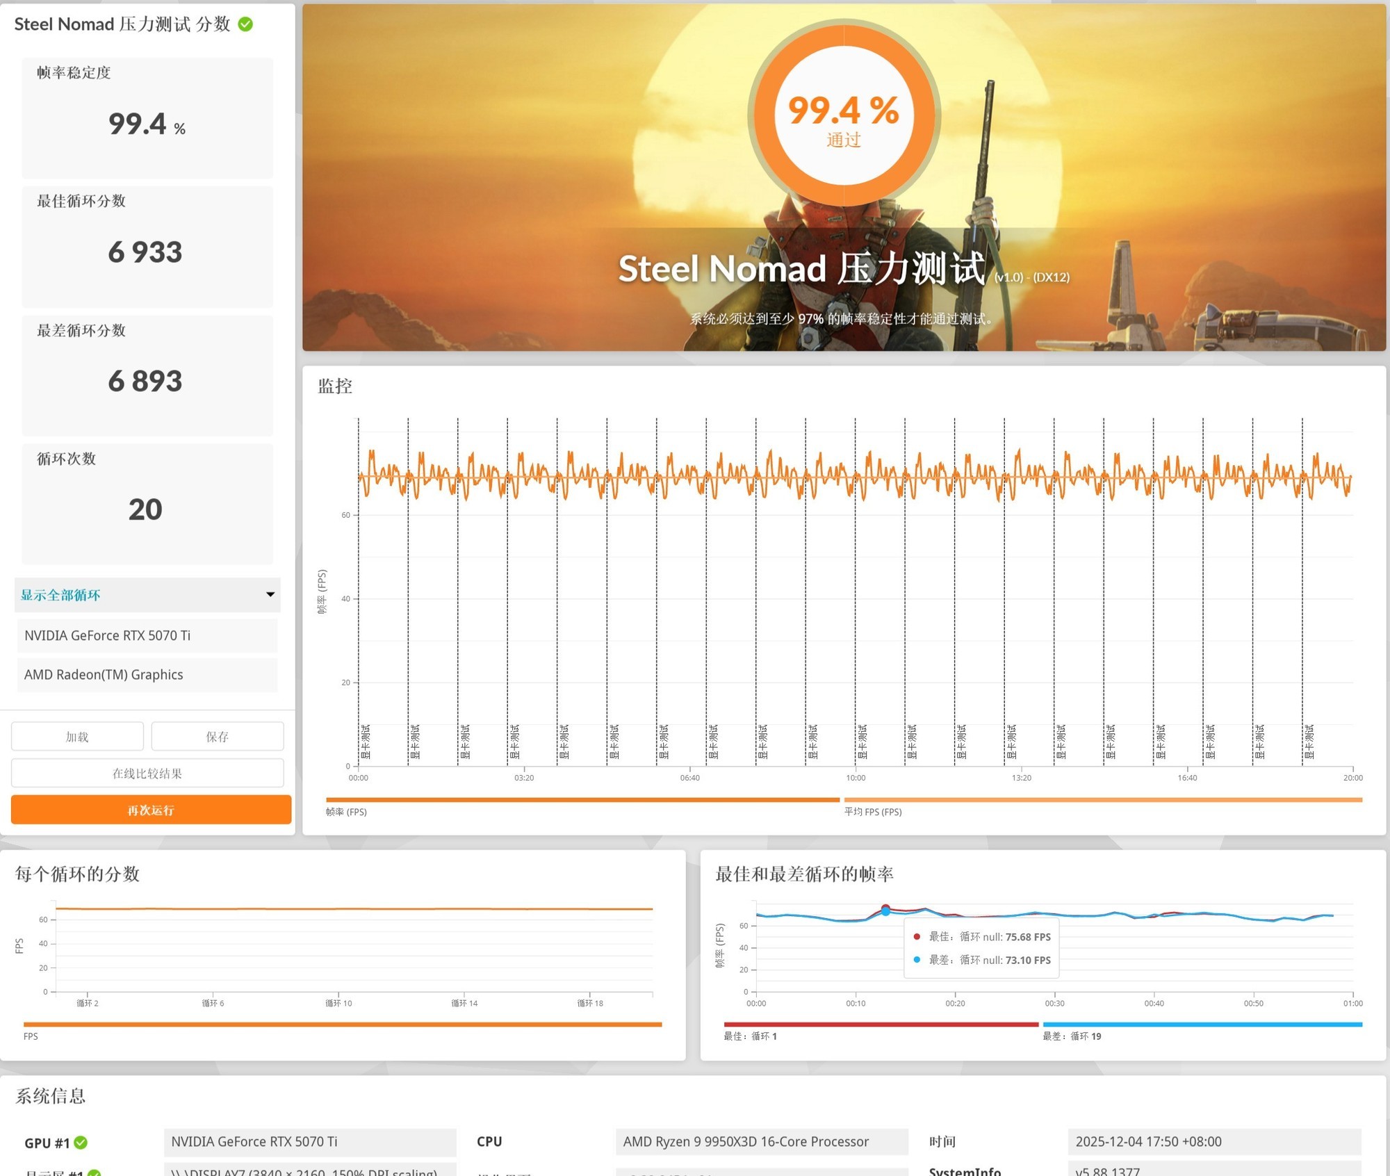Click the green check icon next to GPU #1
The height and width of the screenshot is (1176, 1390).
tap(81, 1143)
